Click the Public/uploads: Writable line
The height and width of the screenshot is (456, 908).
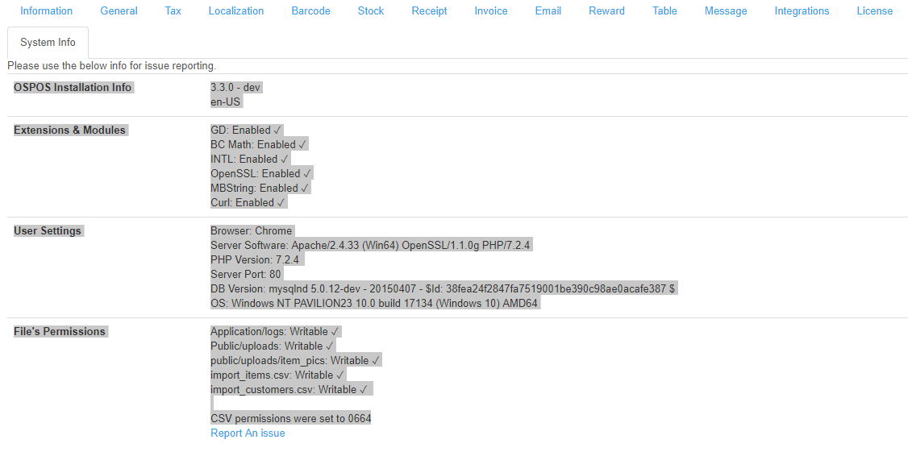(x=273, y=346)
